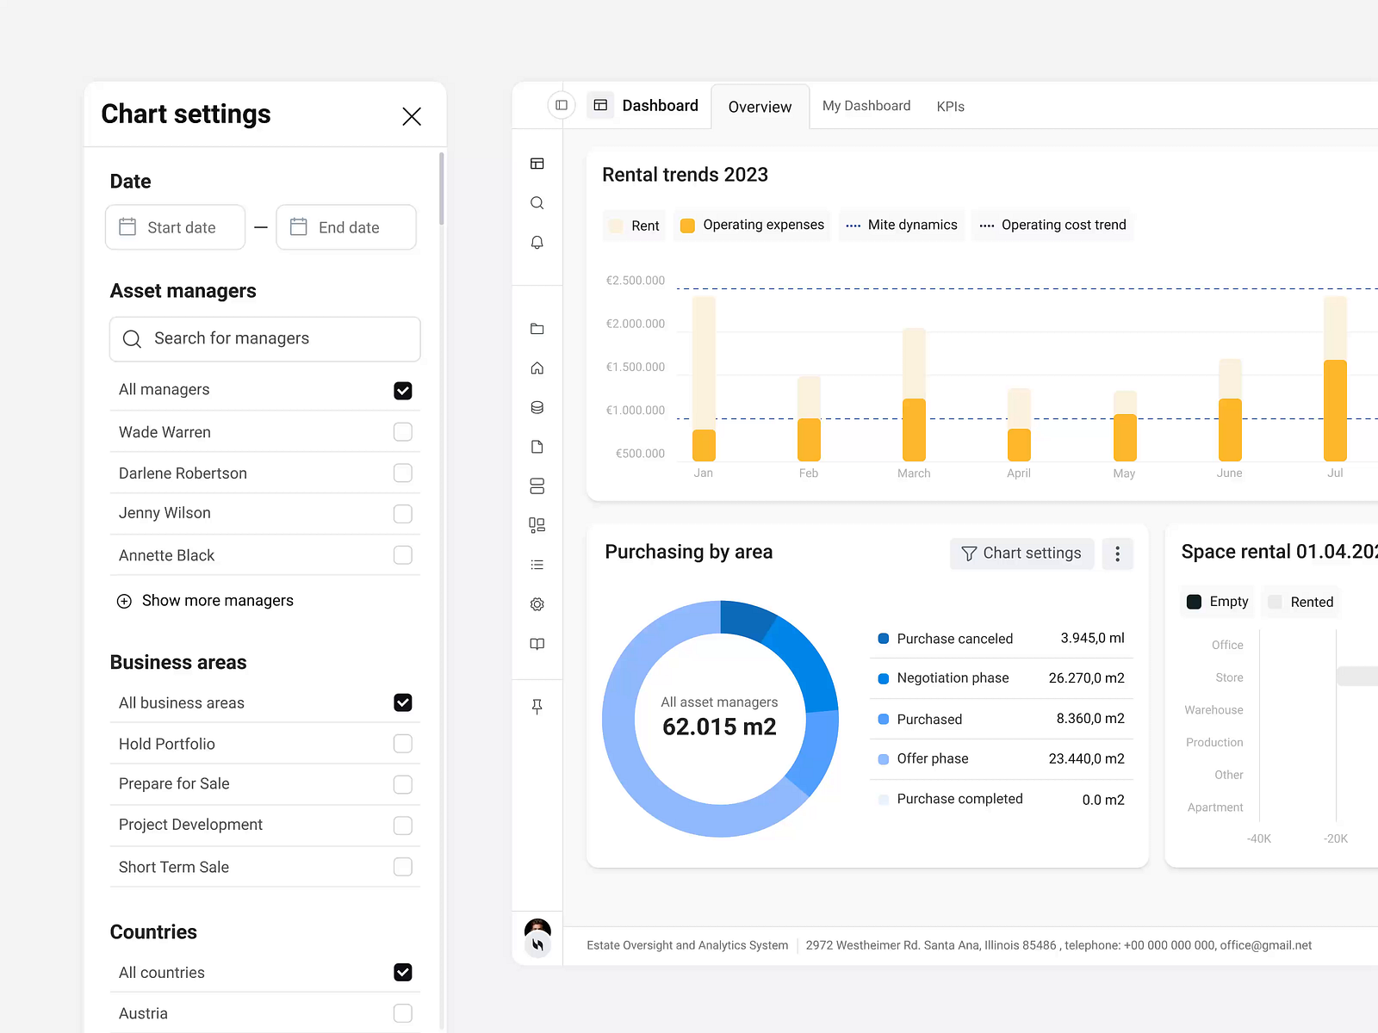Viewport: 1378px width, 1033px height.
Task: Click the Chart settings button above the donut
Action: (x=1021, y=554)
